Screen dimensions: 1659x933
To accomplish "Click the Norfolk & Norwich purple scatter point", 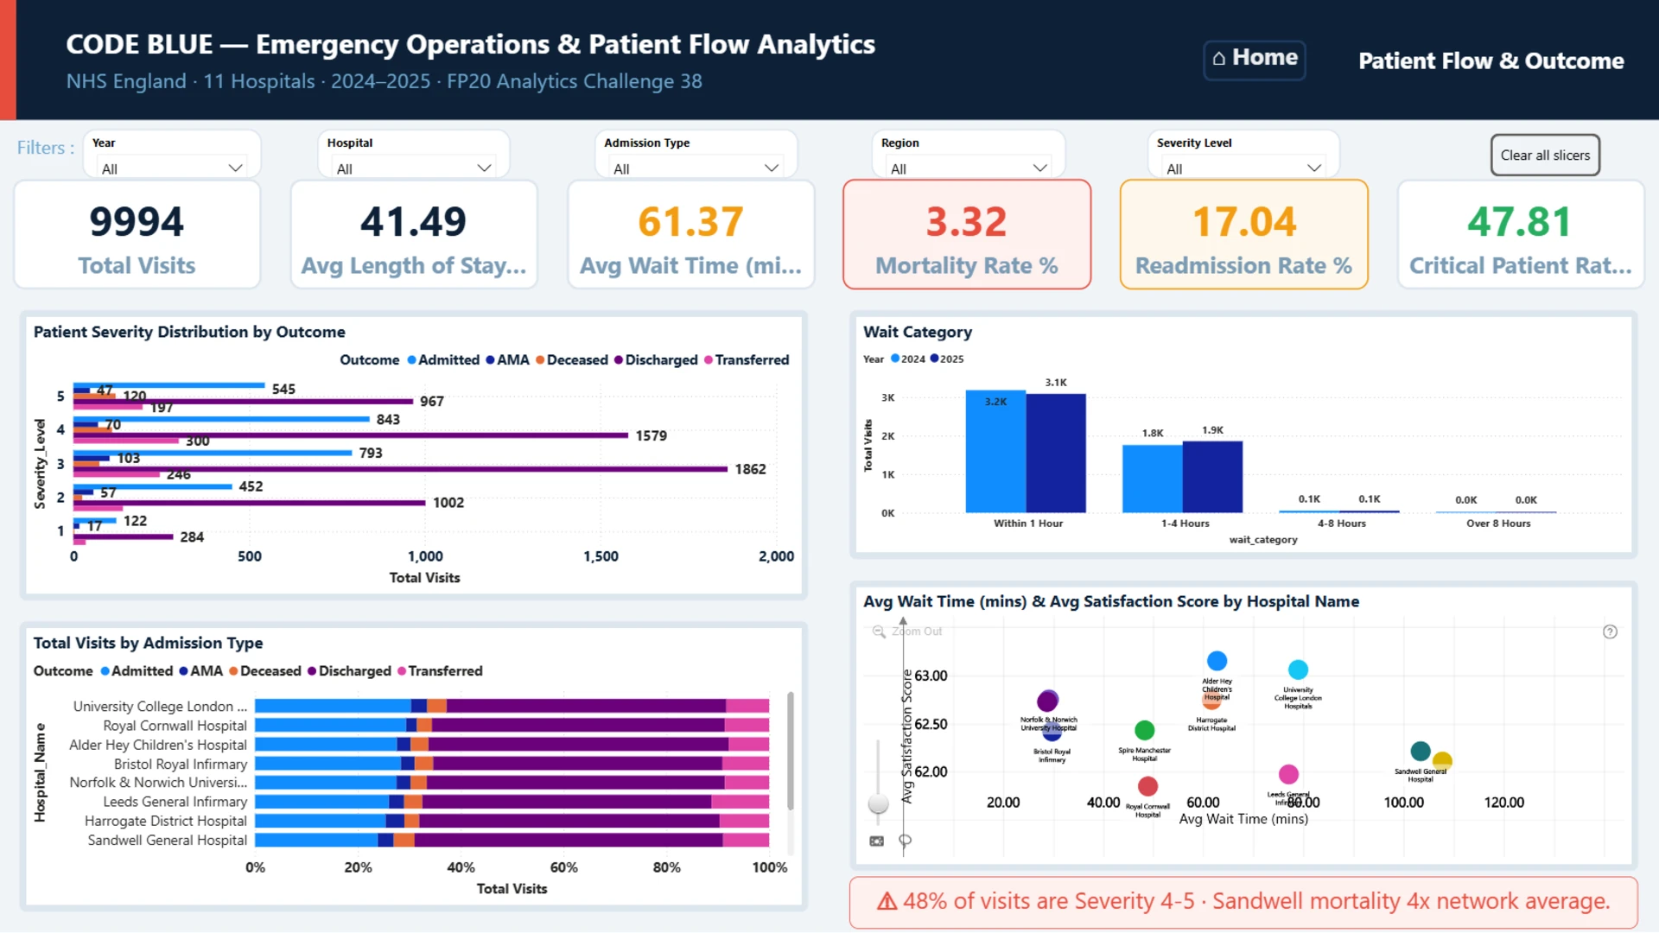I will [1047, 701].
